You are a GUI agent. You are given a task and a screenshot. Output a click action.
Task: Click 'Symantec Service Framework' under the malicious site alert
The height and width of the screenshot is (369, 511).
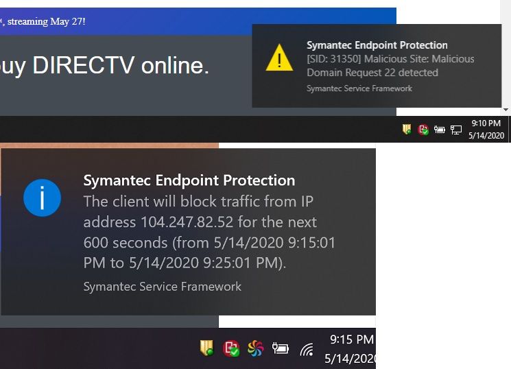click(x=359, y=88)
